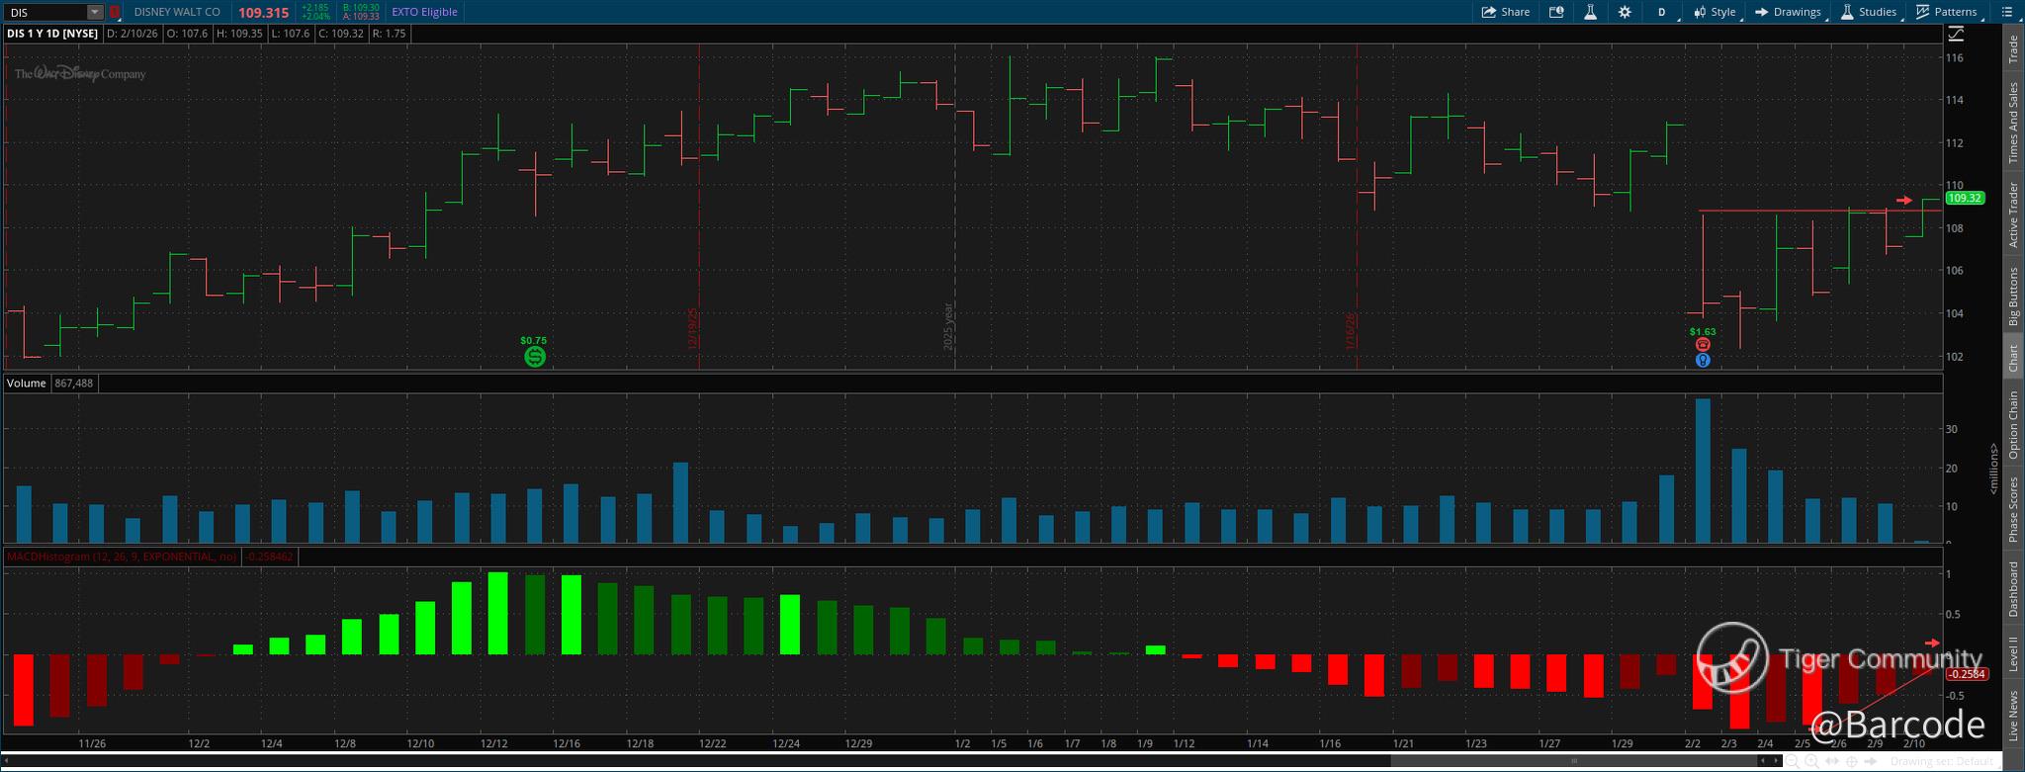Click the EXTO Eligible label
The image size is (2025, 772).
pos(424,12)
